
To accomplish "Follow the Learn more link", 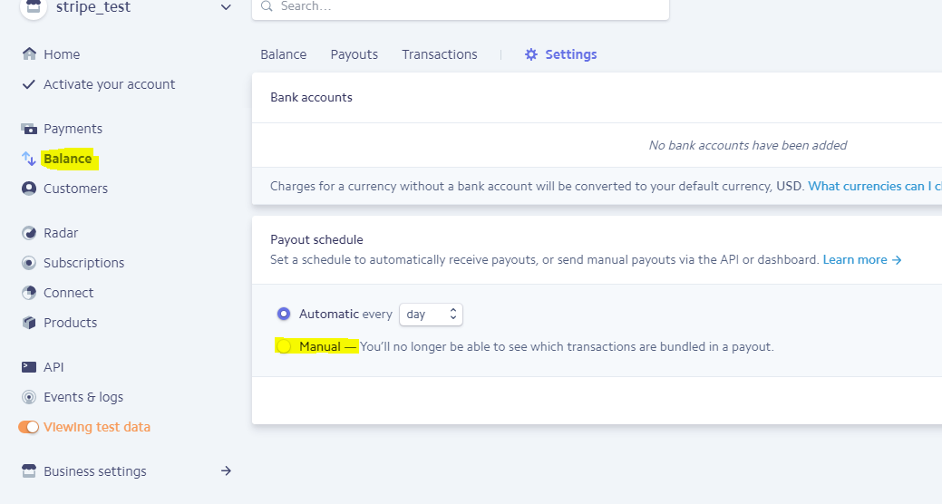I will (862, 259).
